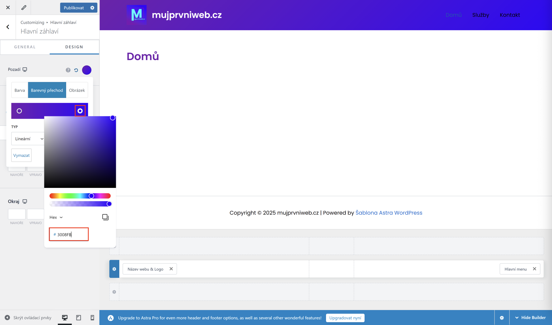Switch to the General tab
The height and width of the screenshot is (325, 552).
25,47
